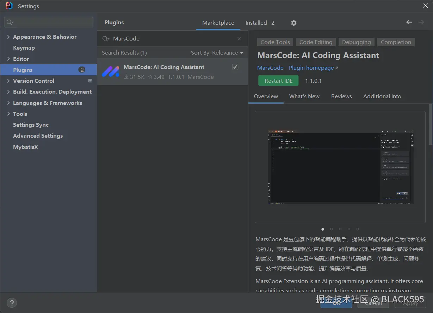Click the Code Tools tag

pyautogui.click(x=275, y=42)
